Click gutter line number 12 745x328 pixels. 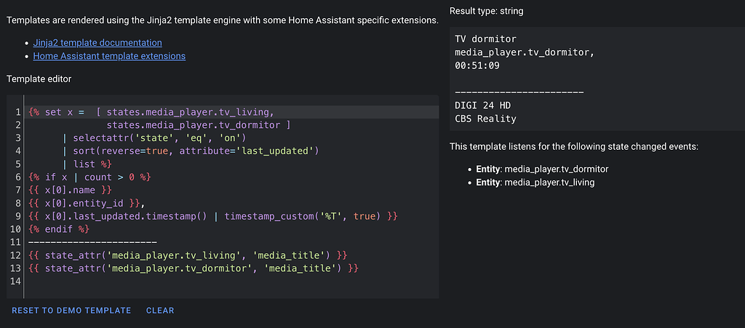coord(16,255)
